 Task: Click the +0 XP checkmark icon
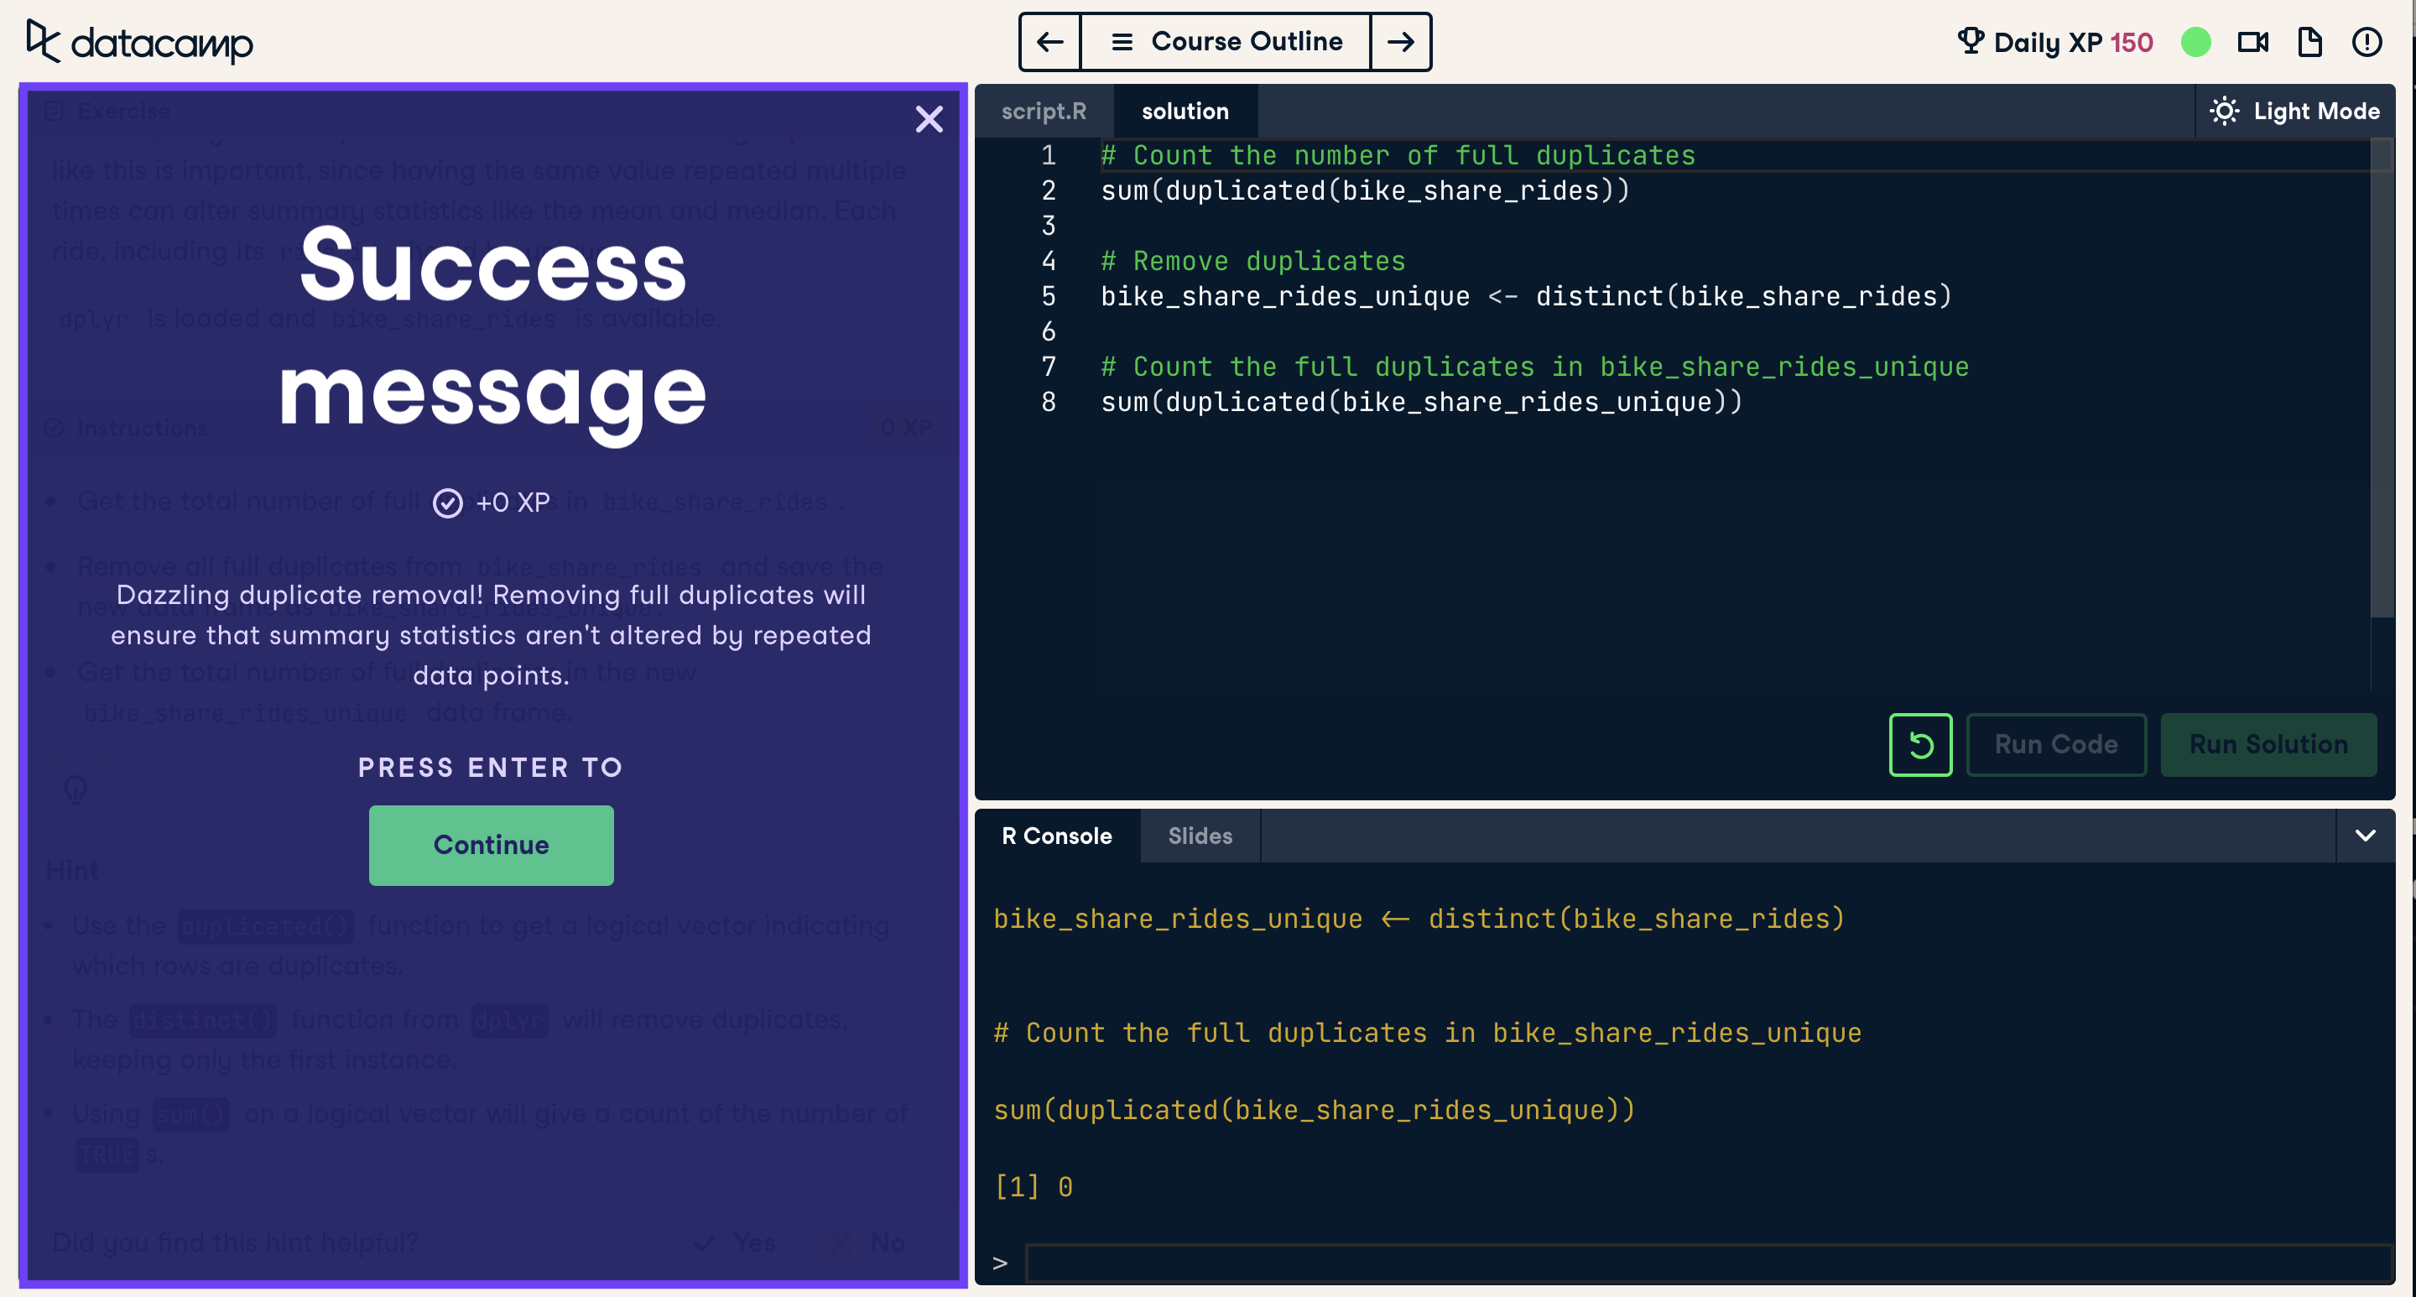click(x=447, y=503)
